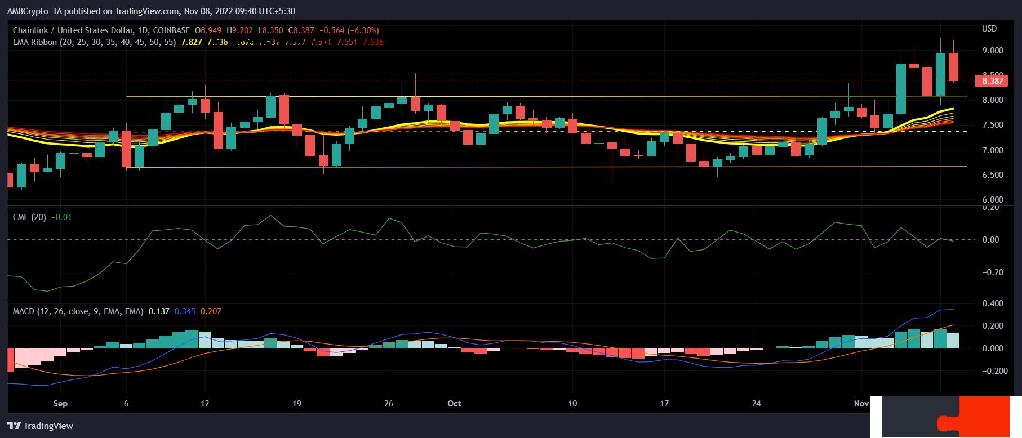Click the CMF current value -0.01
This screenshot has width=1022, height=438.
[61, 217]
